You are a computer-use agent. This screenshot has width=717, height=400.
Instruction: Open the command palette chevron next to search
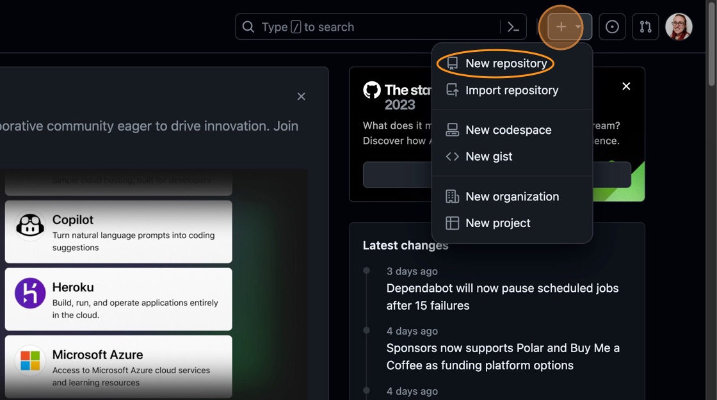click(x=512, y=27)
